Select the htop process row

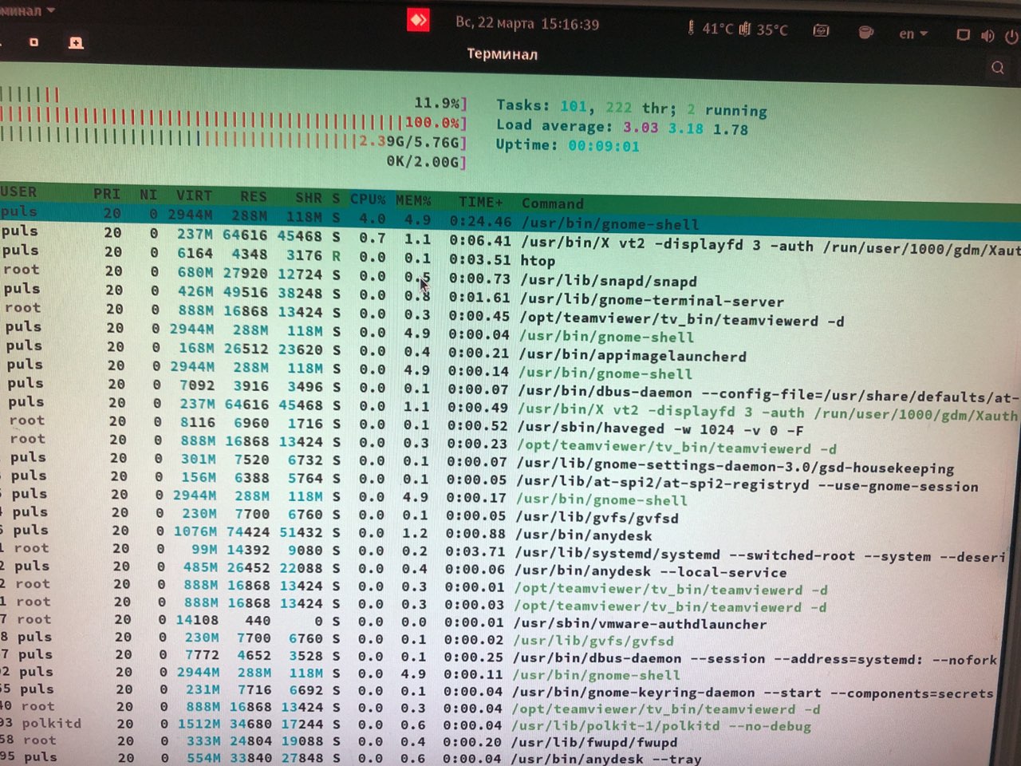click(510, 257)
